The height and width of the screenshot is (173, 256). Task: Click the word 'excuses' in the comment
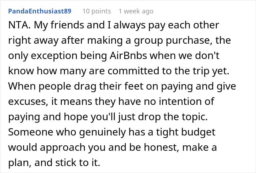coord(28,102)
